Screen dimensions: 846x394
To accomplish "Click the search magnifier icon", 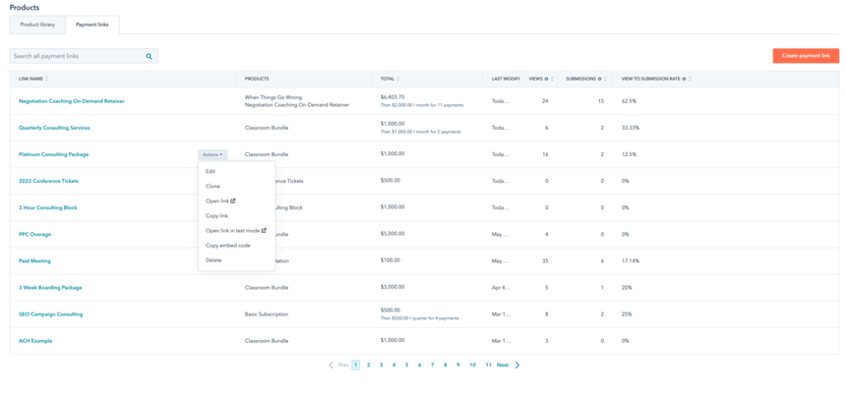I will click(149, 56).
